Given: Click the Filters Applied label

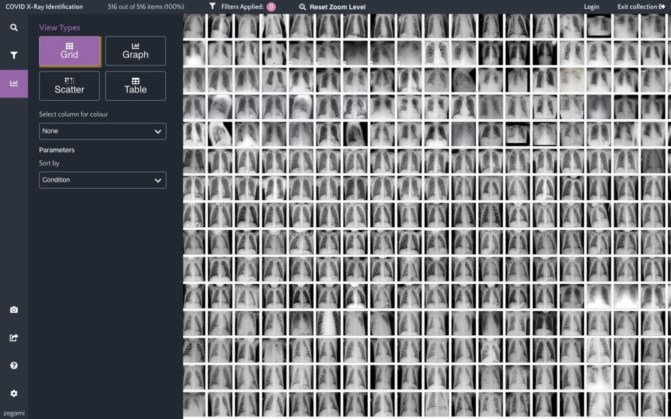Looking at the screenshot, I should coord(242,7).
